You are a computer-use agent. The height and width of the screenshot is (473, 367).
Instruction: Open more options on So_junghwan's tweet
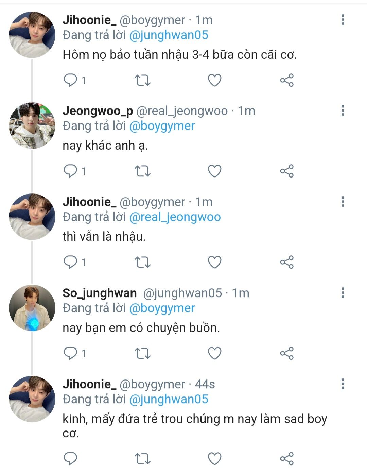click(x=343, y=293)
